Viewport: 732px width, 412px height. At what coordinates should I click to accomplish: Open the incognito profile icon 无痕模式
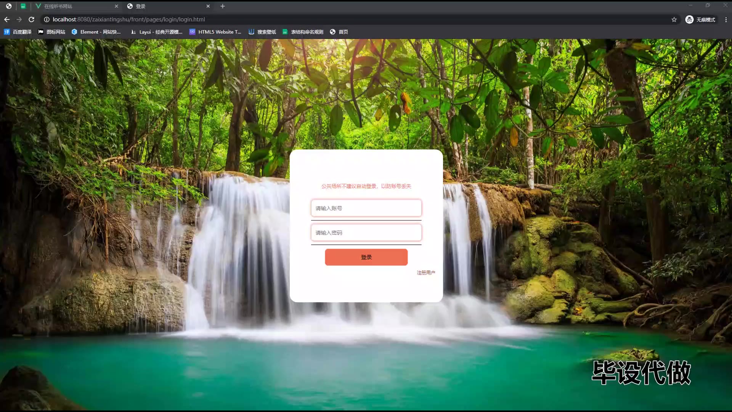tap(700, 19)
